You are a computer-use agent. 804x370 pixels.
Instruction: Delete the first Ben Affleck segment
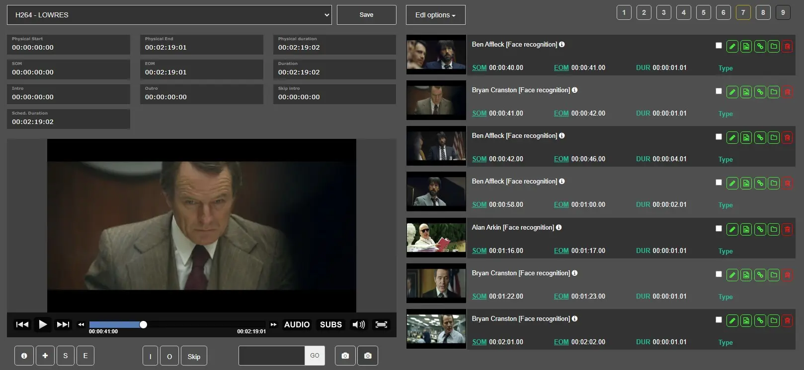pos(787,47)
